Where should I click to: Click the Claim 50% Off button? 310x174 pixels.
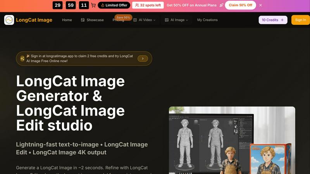240,5
